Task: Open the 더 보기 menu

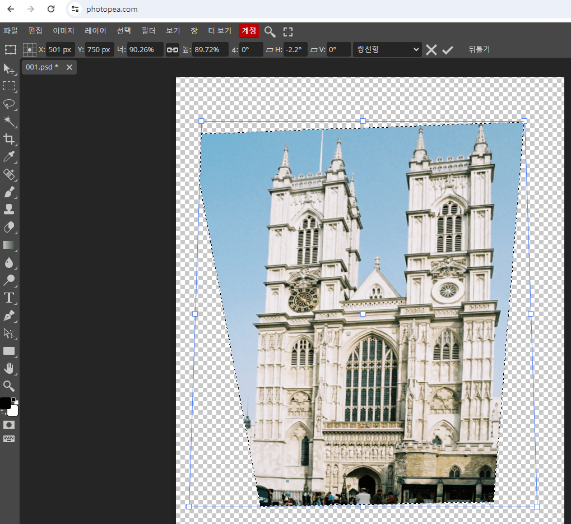Action: (220, 31)
